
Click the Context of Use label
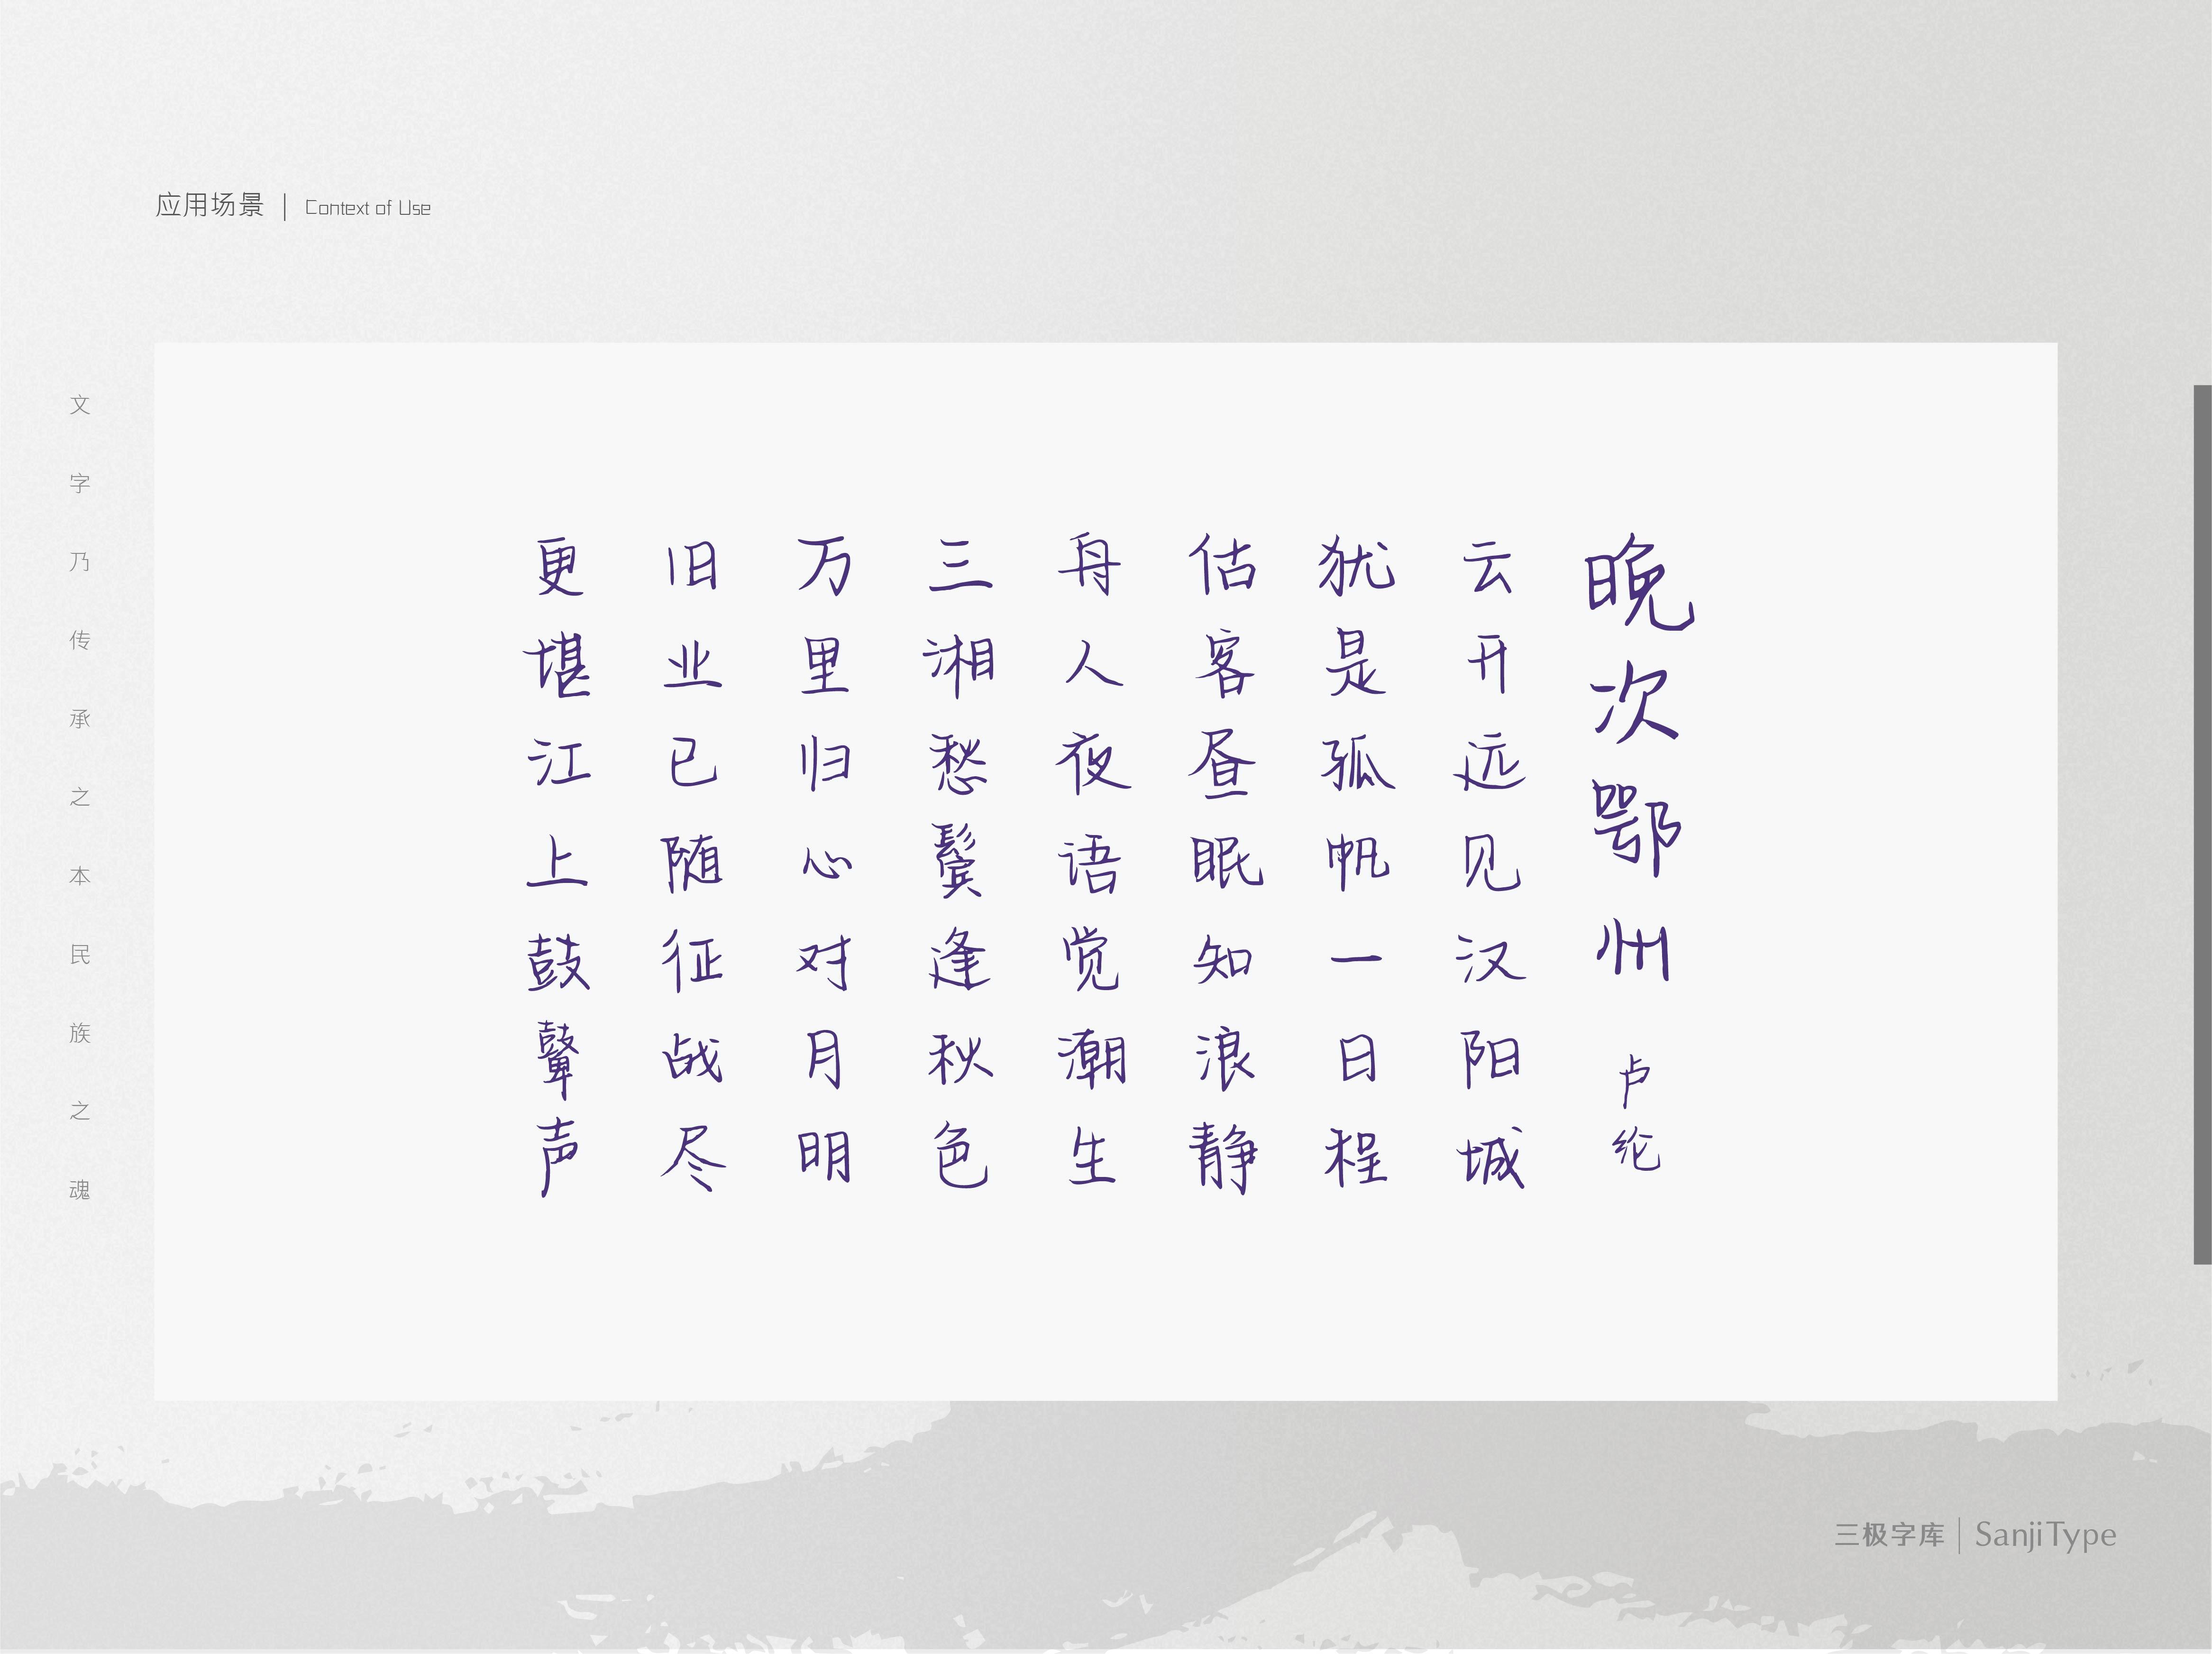tap(368, 208)
